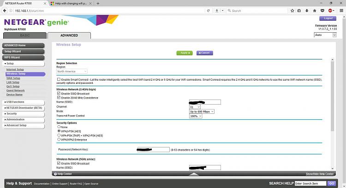Reload the page with refresh icon
The width and height of the screenshot is (346, 188).
(x=208, y=11)
